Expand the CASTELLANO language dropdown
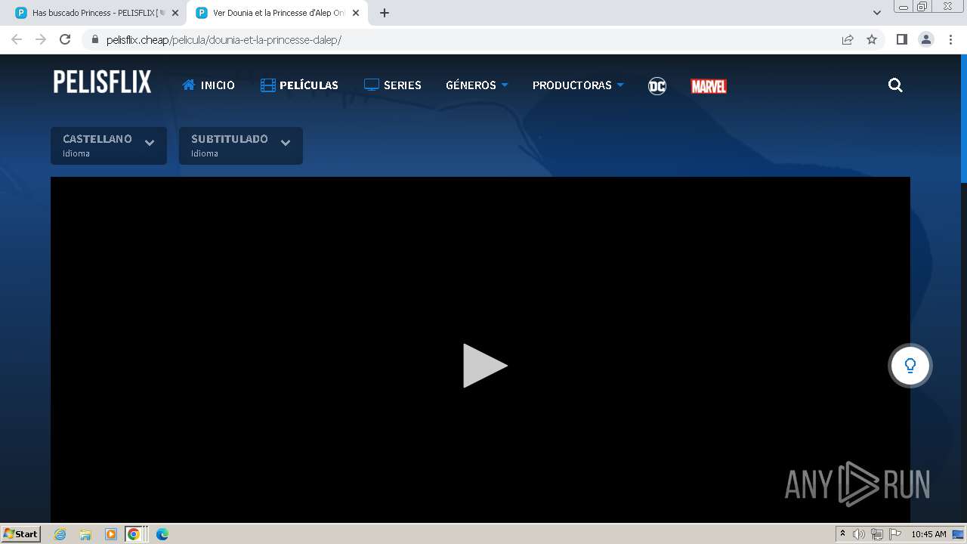Viewport: 967px width, 544px height. click(x=109, y=146)
